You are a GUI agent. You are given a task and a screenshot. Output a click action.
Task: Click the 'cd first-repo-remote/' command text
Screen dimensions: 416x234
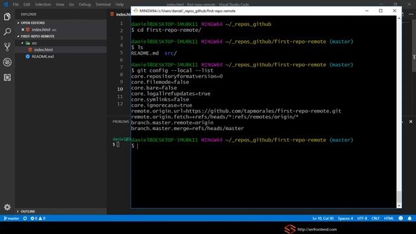(169, 30)
